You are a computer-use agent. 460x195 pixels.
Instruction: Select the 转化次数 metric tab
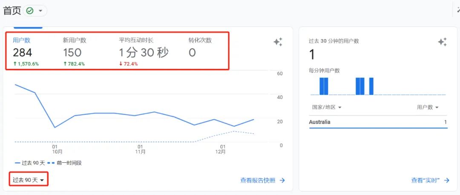(200, 52)
